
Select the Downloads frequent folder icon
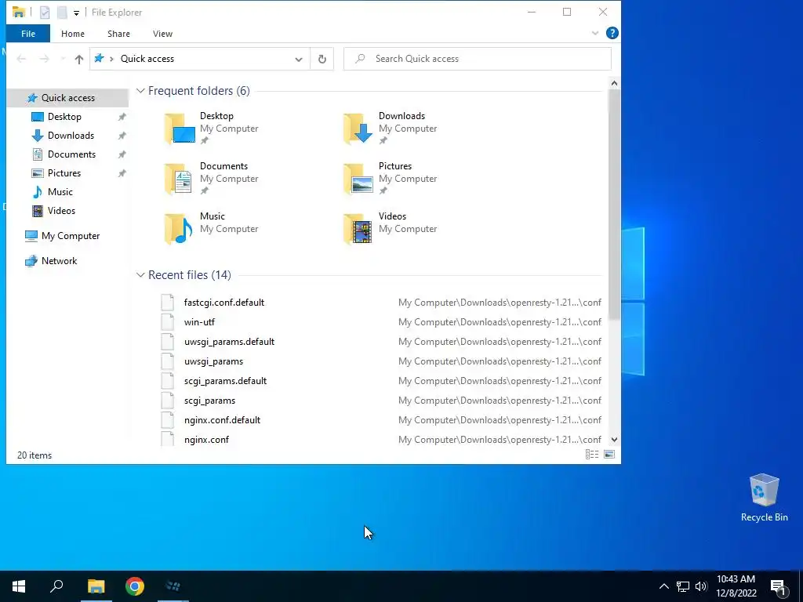pyautogui.click(x=358, y=128)
